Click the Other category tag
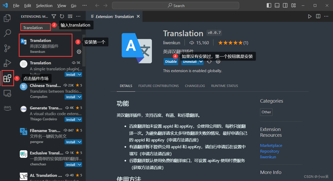Image resolution: width=333 pixels, height=181 pixels. point(266,112)
